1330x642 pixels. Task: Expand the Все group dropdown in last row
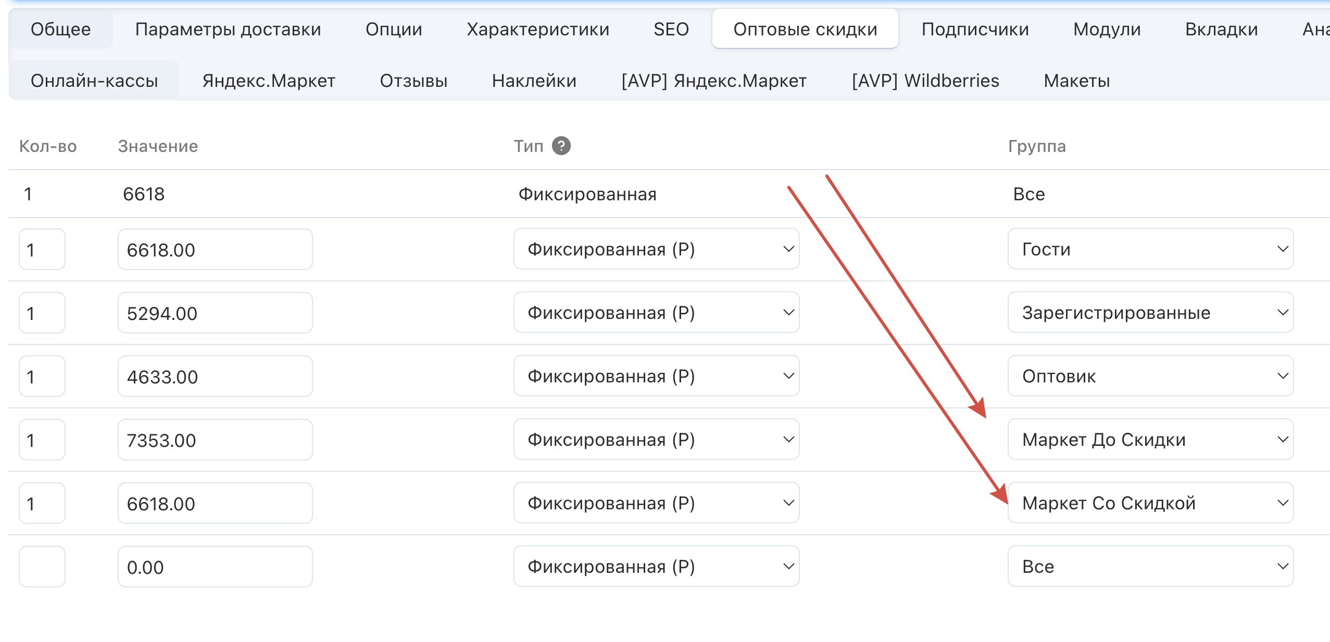(x=1150, y=567)
